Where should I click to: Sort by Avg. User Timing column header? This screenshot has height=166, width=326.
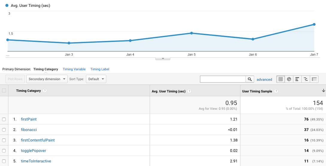click(x=169, y=91)
